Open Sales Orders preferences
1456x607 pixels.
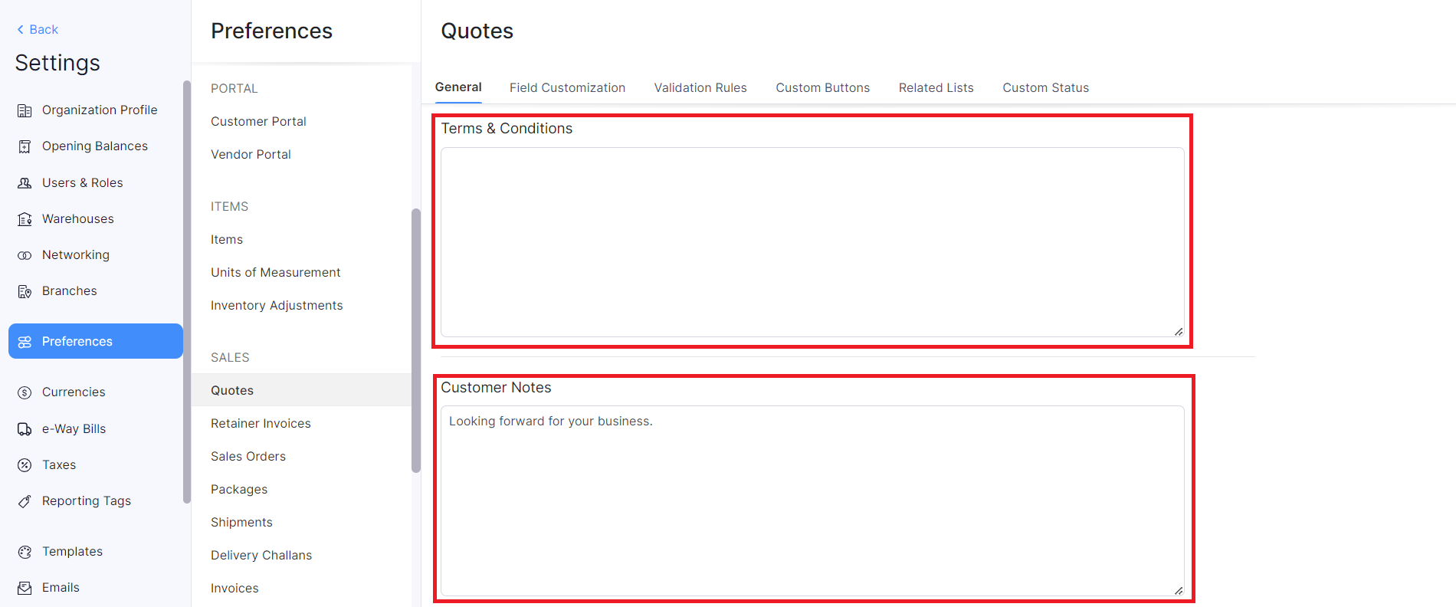coord(248,456)
